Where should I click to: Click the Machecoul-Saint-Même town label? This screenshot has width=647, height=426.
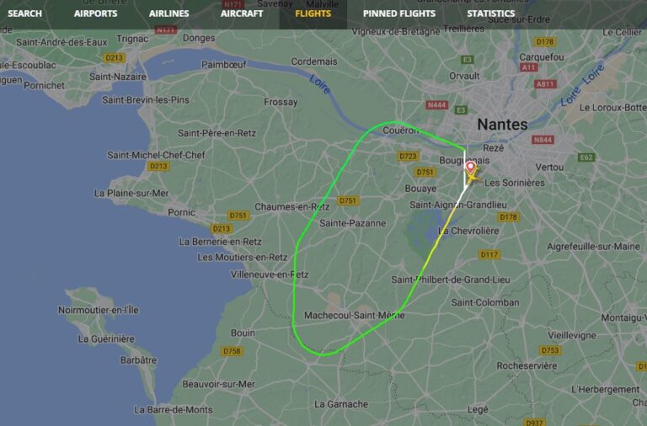click(x=355, y=316)
